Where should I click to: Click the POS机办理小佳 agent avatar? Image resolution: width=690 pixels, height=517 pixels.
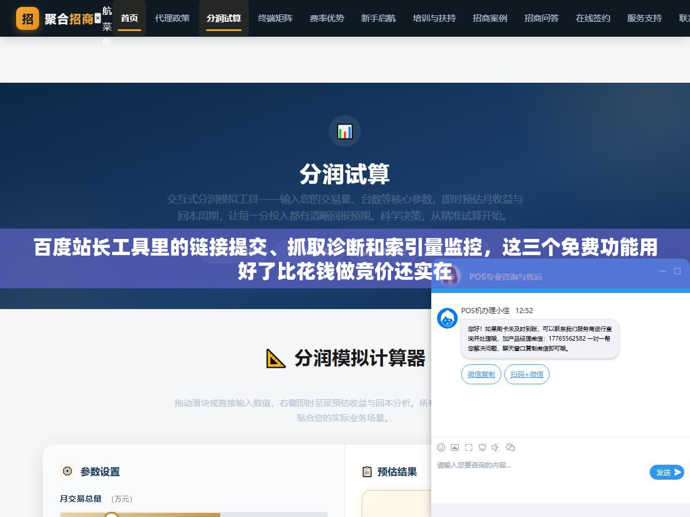(447, 318)
